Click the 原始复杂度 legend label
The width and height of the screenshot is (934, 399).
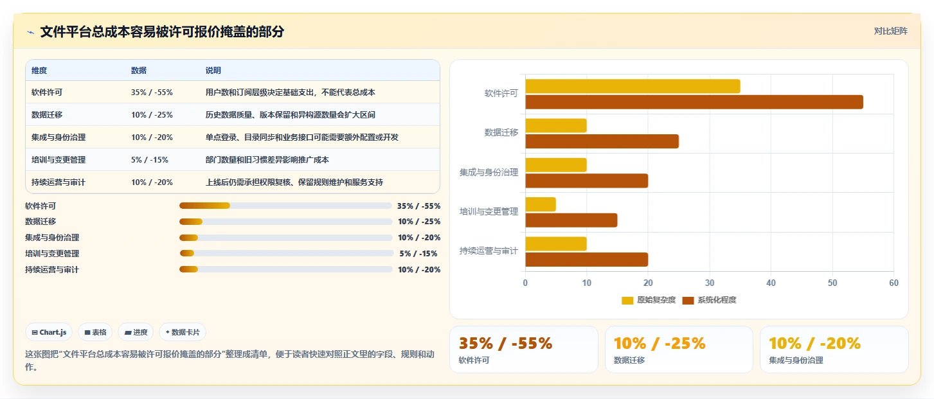pyautogui.click(x=656, y=301)
